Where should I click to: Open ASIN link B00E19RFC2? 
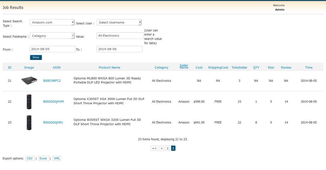[52, 81]
